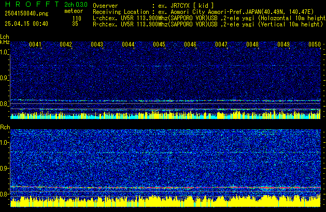This screenshot has height=212, width=326.
Task: Click the L-ch UV5R description line
Action: pos(209,18)
